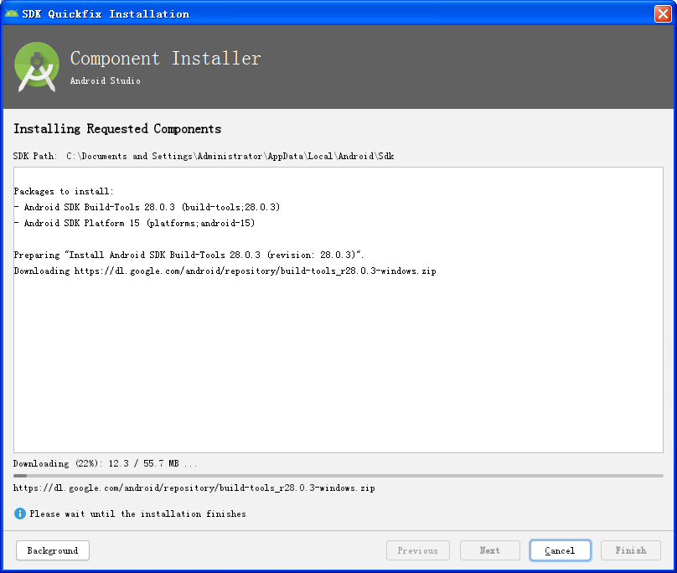The width and height of the screenshot is (677, 573).
Task: Click the 'SDK Quickfix Installation' title bar text
Action: (106, 13)
